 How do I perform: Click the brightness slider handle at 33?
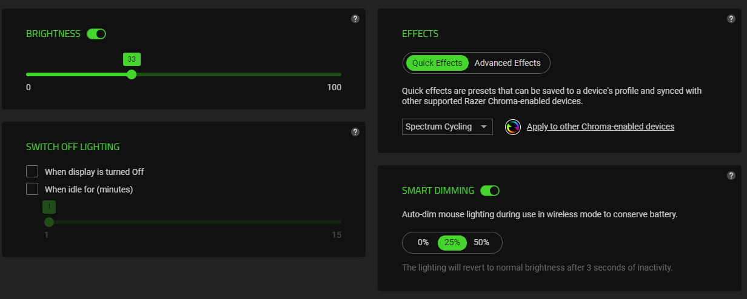(132, 74)
